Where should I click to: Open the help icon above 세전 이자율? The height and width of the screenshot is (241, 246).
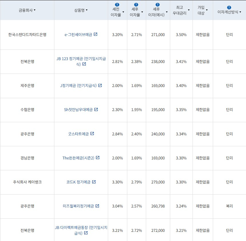[117, 5]
